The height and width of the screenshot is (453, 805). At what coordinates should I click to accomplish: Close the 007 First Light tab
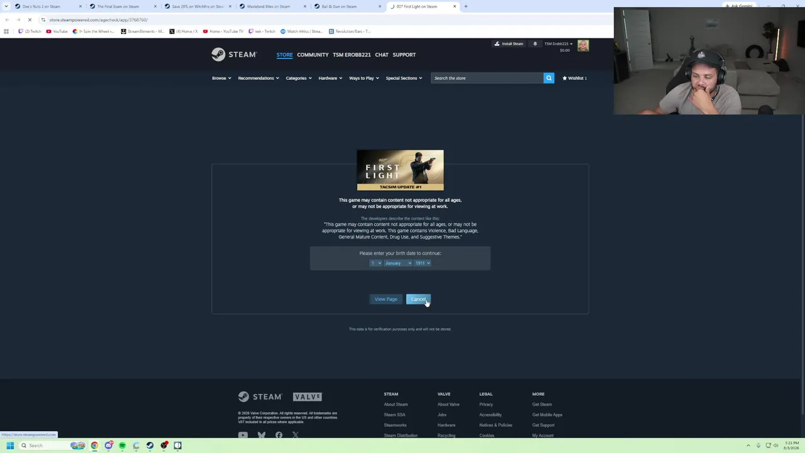[455, 6]
